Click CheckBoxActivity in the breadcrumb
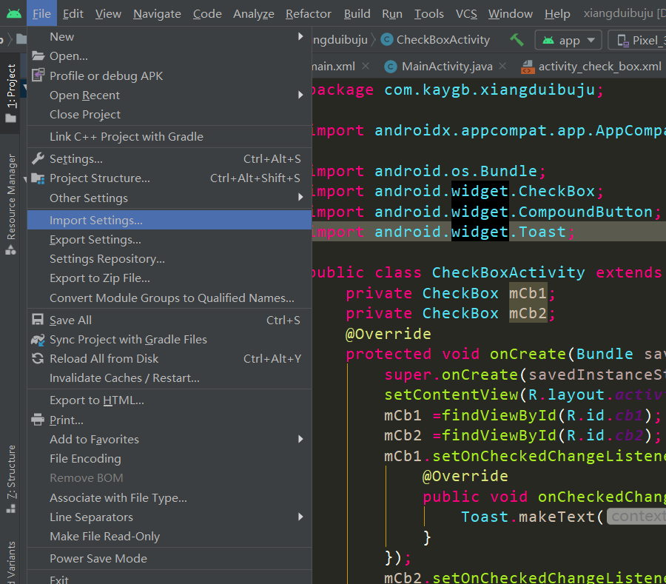 pos(443,40)
